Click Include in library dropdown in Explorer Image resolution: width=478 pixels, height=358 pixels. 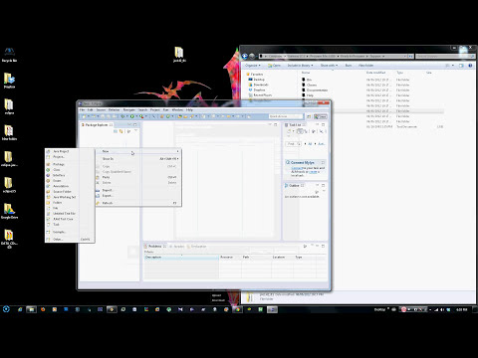[300, 66]
